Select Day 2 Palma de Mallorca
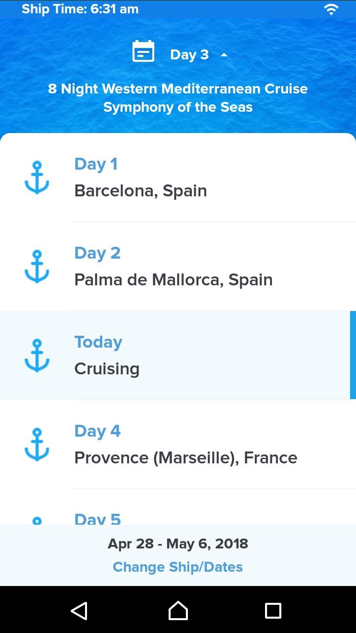Screen dimensions: 356x633 point(173,279)
